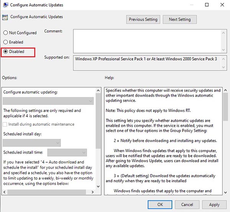This screenshot has height=212, width=230.
Task: Tick Install during automatic maintenance checkbox
Action: [5, 124]
